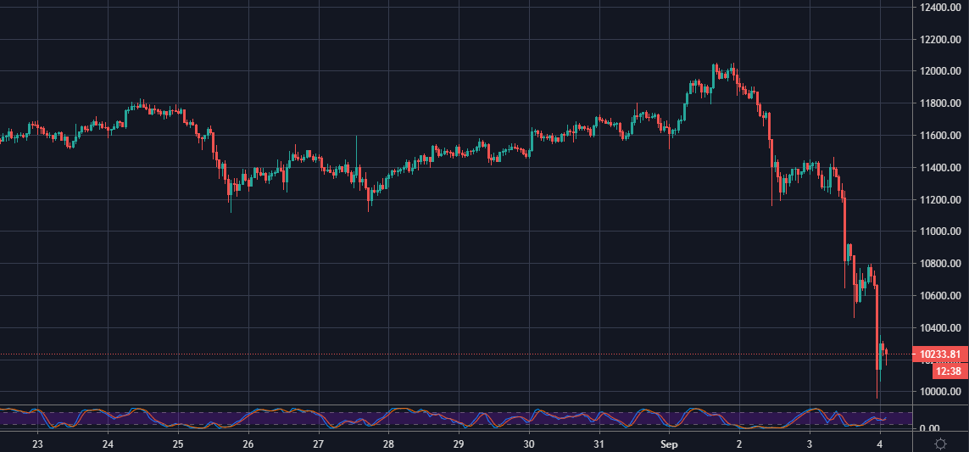Click date 31 on the time axis
This screenshot has width=969, height=452.
[599, 444]
